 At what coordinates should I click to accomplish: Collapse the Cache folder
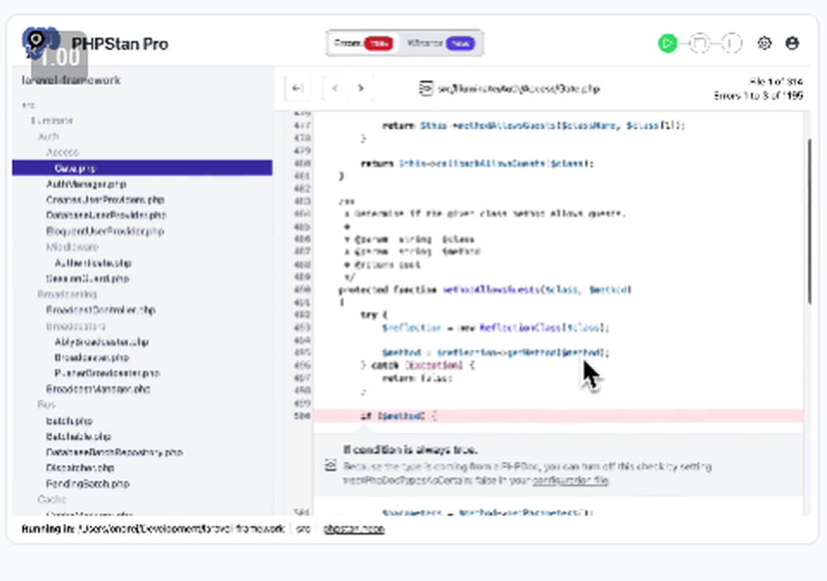pyautogui.click(x=51, y=498)
